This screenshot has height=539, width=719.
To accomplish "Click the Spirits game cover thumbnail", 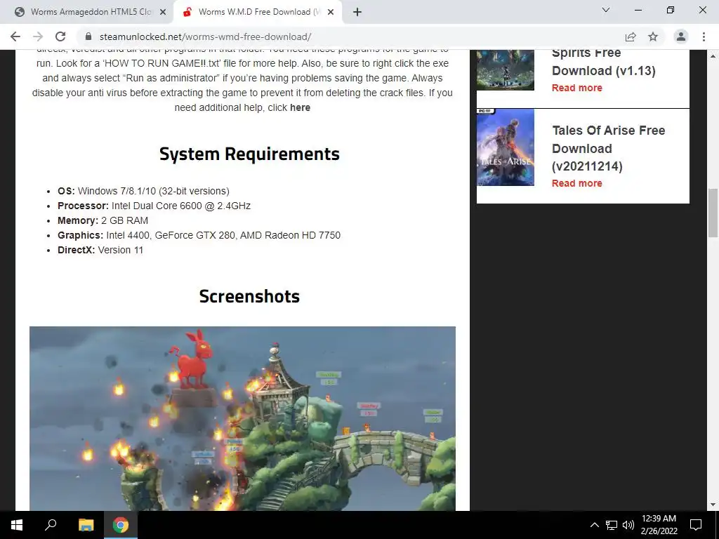I will point(506,70).
